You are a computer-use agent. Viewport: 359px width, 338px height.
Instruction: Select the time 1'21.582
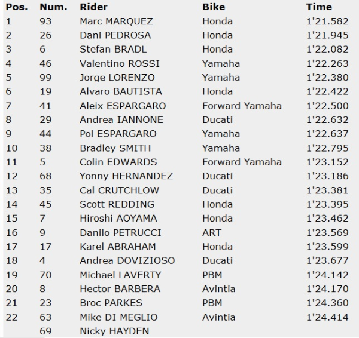click(x=327, y=21)
